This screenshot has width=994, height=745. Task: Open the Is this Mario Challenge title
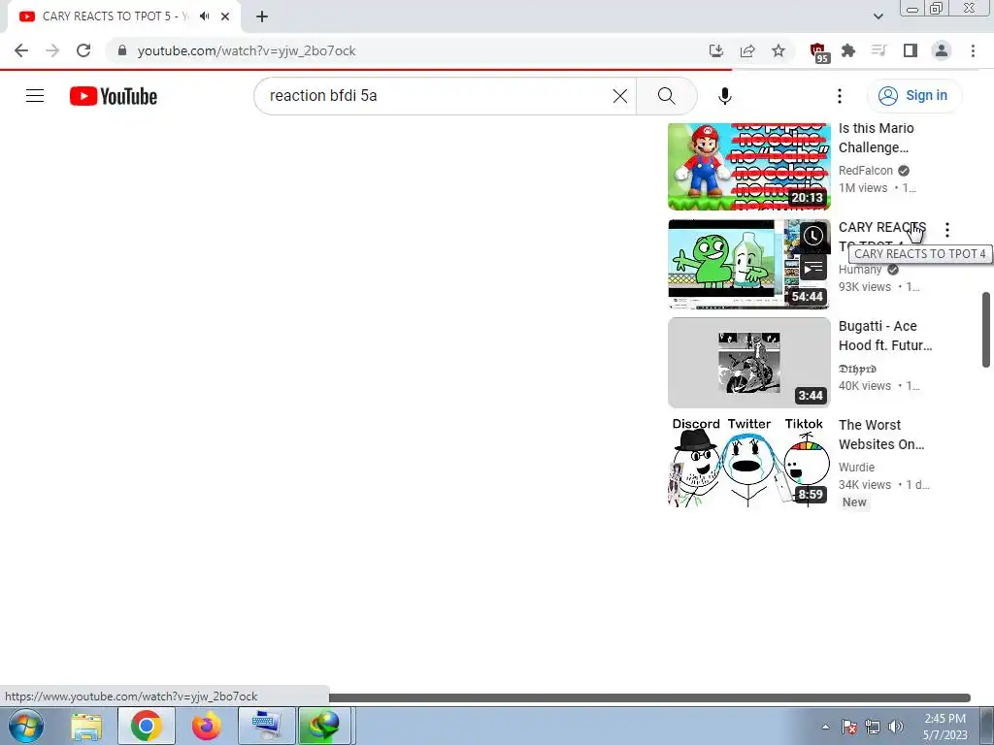click(x=877, y=138)
